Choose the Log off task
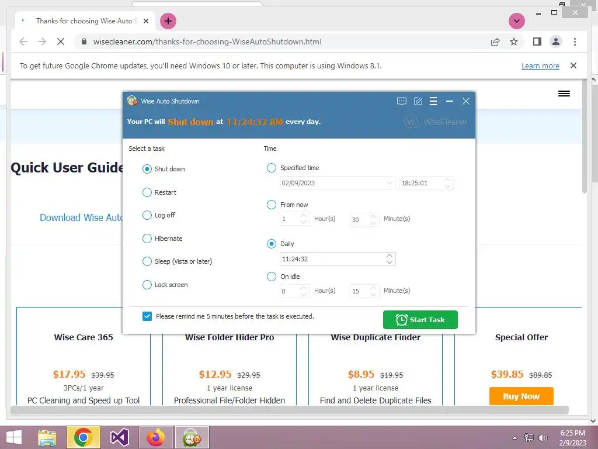 pyautogui.click(x=147, y=215)
